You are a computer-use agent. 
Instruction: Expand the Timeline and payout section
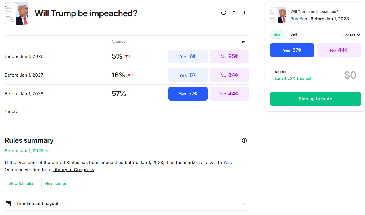[x=126, y=204]
